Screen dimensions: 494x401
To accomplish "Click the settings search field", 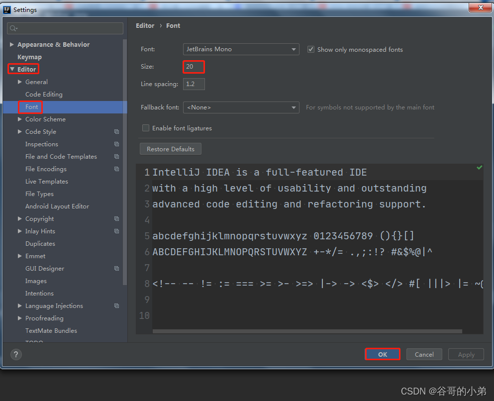I will coord(65,28).
